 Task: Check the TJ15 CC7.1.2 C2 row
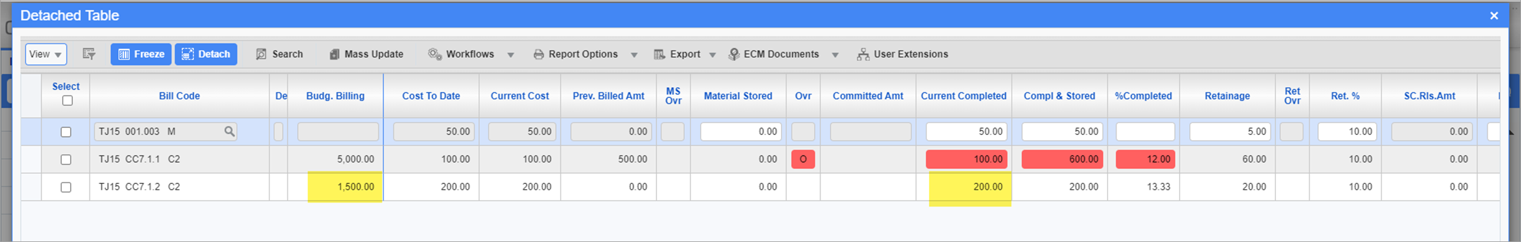click(66, 187)
